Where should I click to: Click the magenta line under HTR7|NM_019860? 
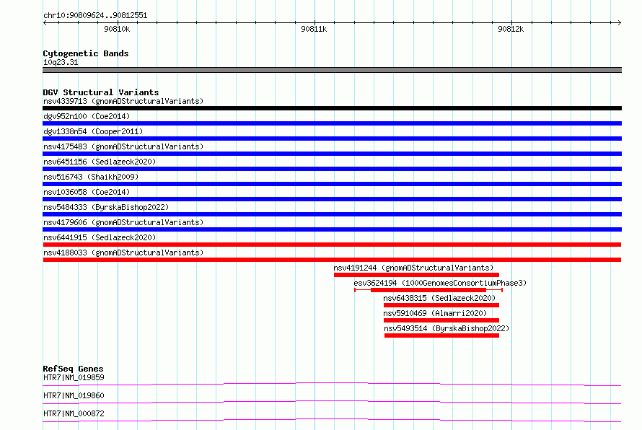[x=332, y=402]
